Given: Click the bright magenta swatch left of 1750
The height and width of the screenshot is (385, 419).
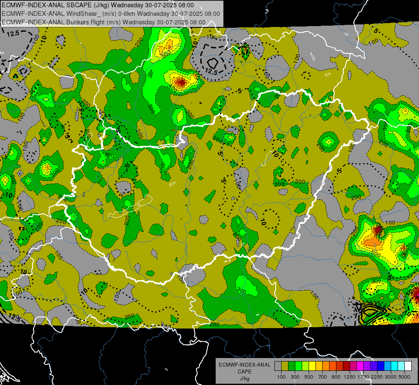Looking at the screenshot, I should 360,366.
